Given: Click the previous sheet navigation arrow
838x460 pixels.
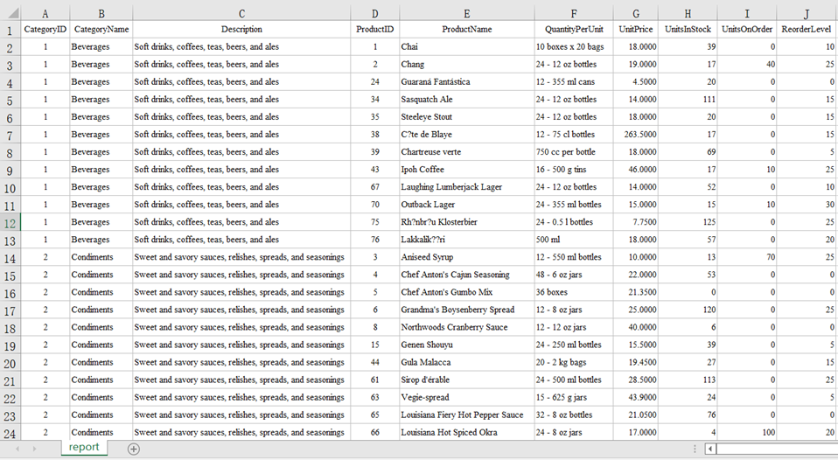Looking at the screenshot, I should (x=17, y=449).
